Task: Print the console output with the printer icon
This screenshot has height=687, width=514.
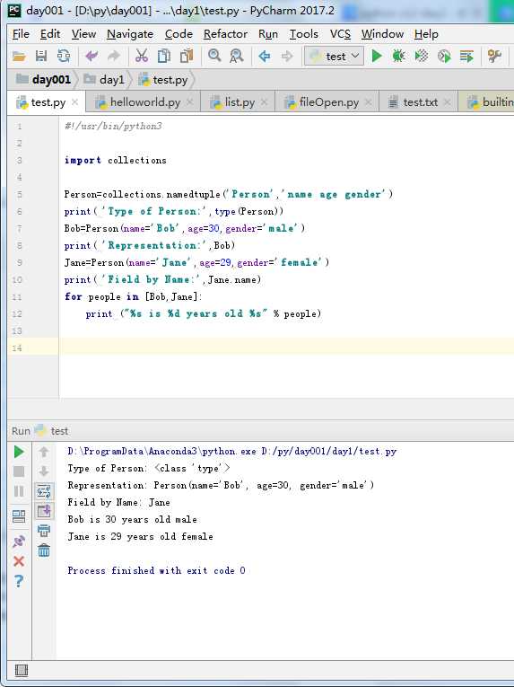Action: point(44,531)
